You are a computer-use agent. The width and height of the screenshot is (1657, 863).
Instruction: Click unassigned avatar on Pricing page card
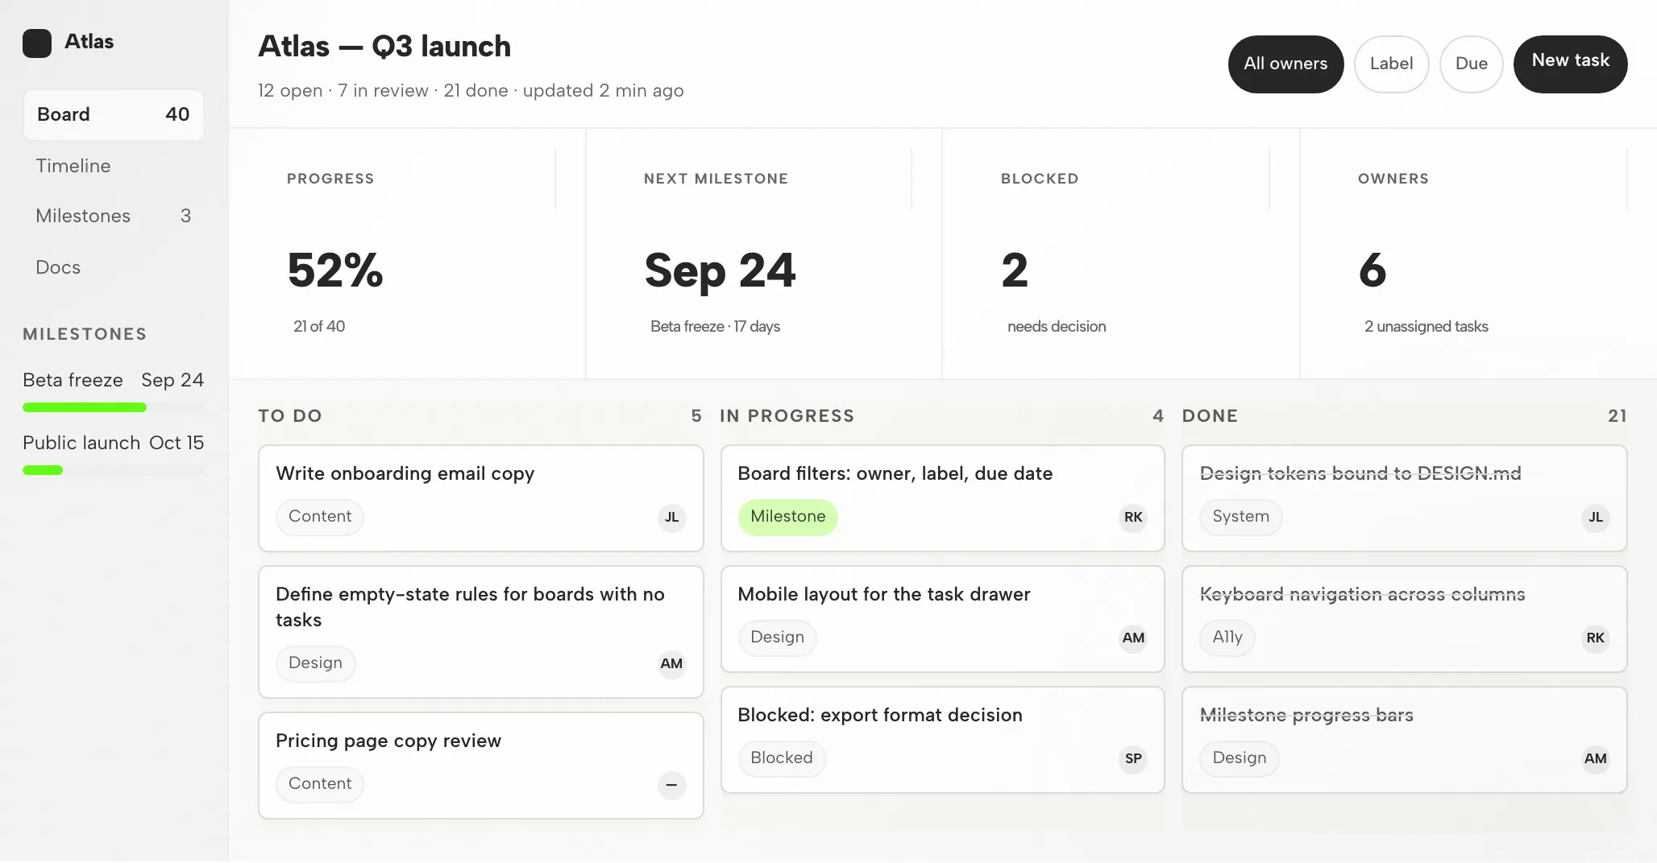pyautogui.click(x=671, y=785)
